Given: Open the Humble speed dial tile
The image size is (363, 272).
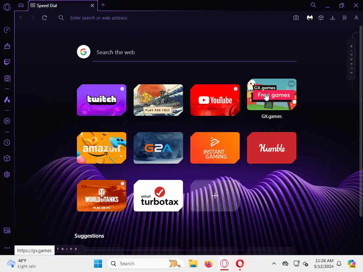Looking at the screenshot, I should (x=272, y=148).
